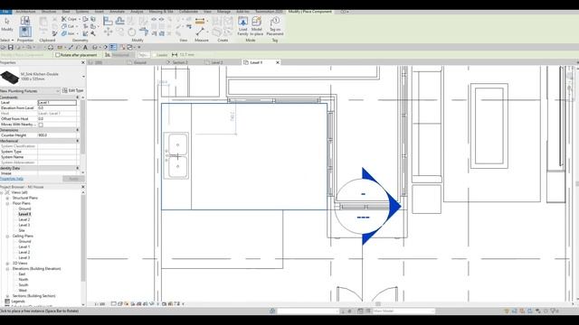Image resolution: width=579 pixels, height=325 pixels.
Task: Click the Apply button in Properties
Action: click(x=73, y=179)
